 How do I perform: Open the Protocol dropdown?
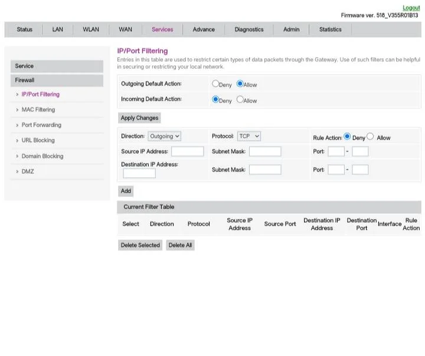249,136
